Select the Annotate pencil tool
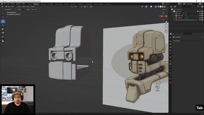Viewport: 204px width, 115px height. (3, 37)
